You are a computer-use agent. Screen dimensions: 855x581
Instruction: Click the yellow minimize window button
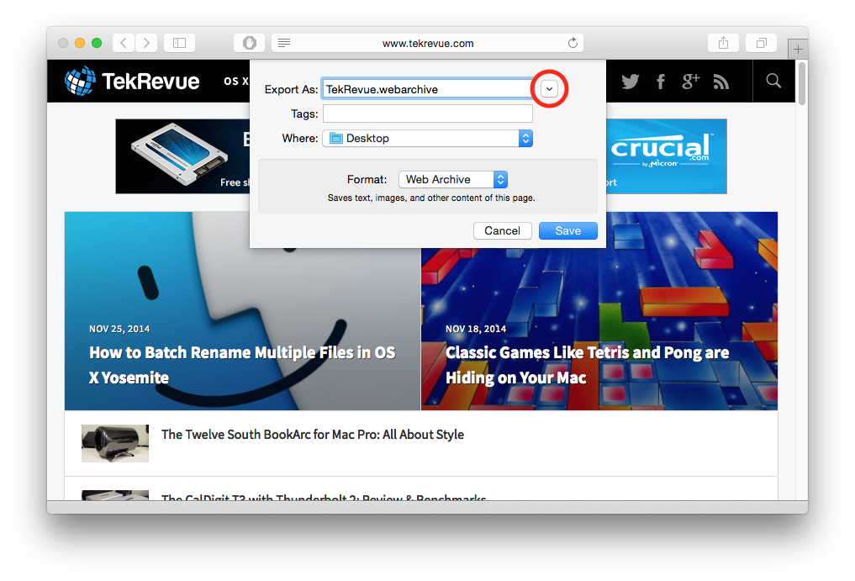[x=80, y=43]
